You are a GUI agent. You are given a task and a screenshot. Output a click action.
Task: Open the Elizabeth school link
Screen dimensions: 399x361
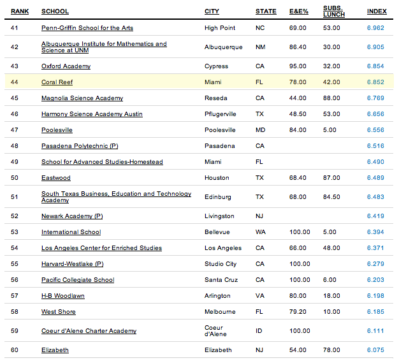55,350
